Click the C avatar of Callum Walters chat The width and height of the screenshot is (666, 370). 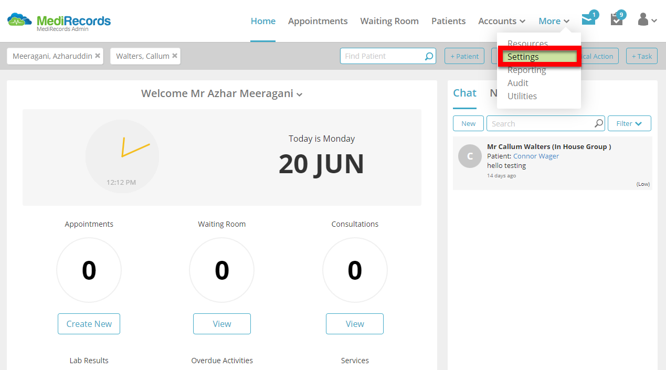click(x=470, y=156)
